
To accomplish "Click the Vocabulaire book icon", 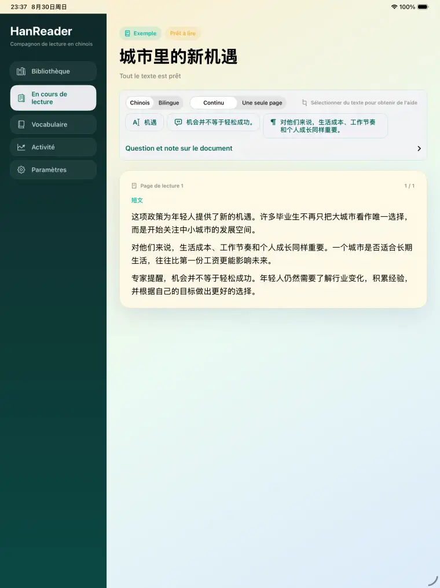I will tap(21, 125).
